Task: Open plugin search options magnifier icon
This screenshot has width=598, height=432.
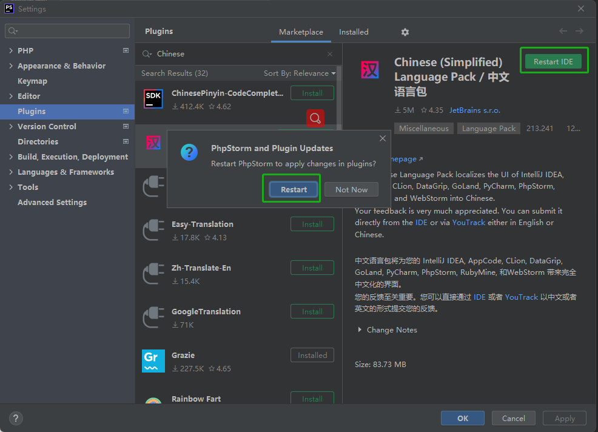Action: 147,54
